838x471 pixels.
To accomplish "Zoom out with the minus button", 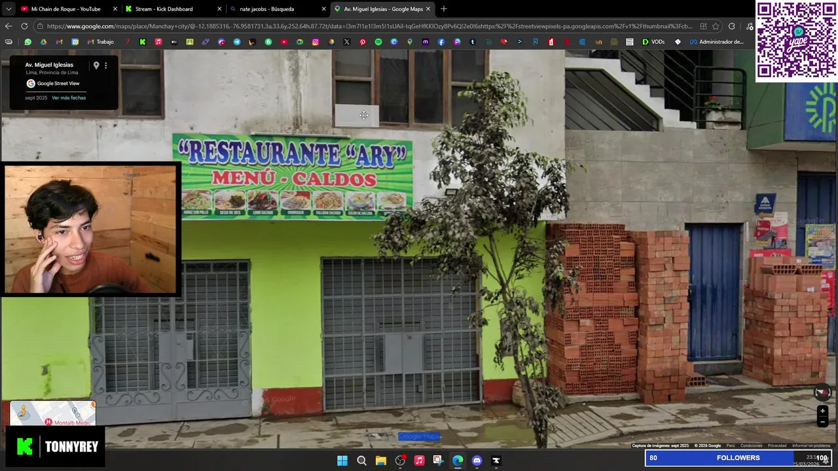I will coord(822,421).
